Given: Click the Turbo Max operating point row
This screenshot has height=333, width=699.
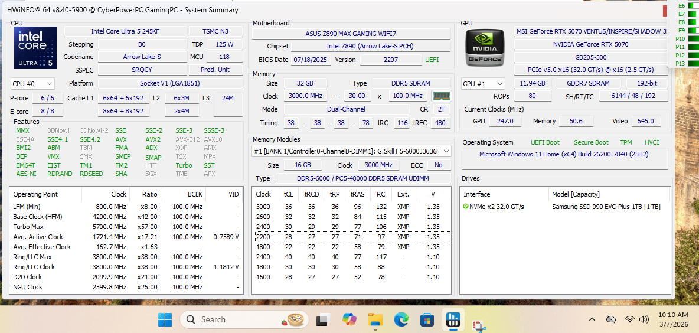Looking at the screenshot, I should [x=126, y=227].
